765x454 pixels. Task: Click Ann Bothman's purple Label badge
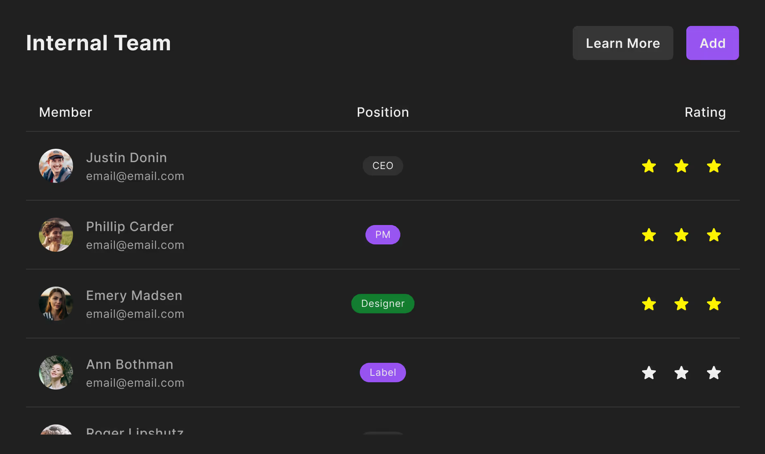pos(383,373)
